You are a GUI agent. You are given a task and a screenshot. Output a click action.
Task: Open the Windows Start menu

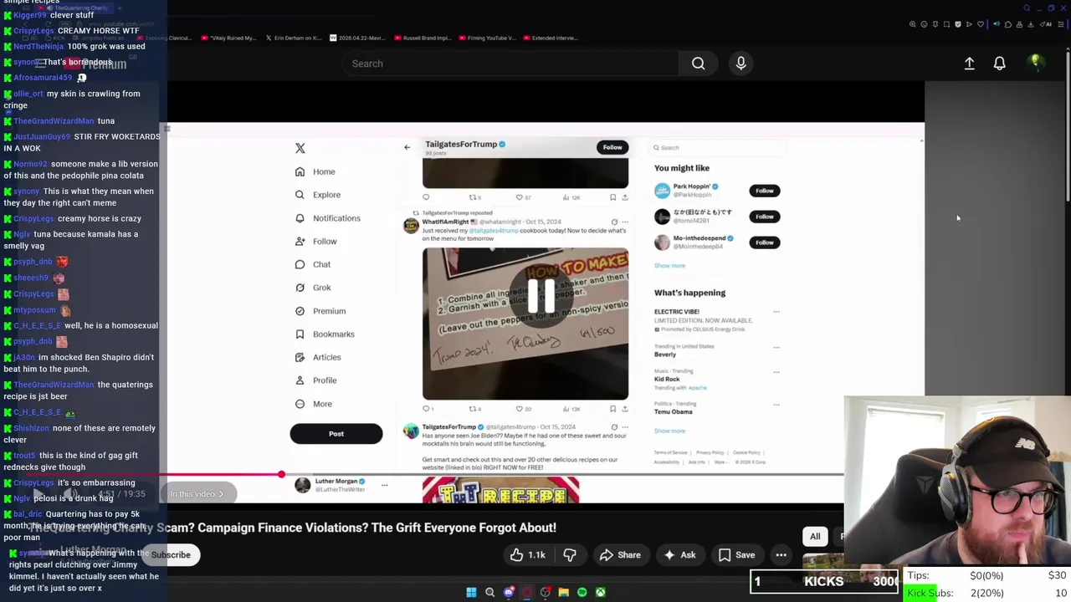tap(471, 593)
